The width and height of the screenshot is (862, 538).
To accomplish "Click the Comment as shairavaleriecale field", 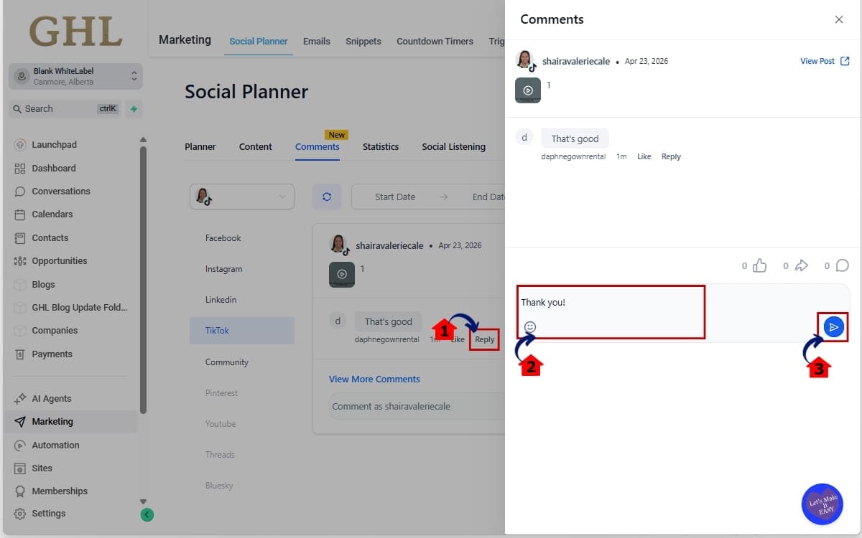I will 417,406.
